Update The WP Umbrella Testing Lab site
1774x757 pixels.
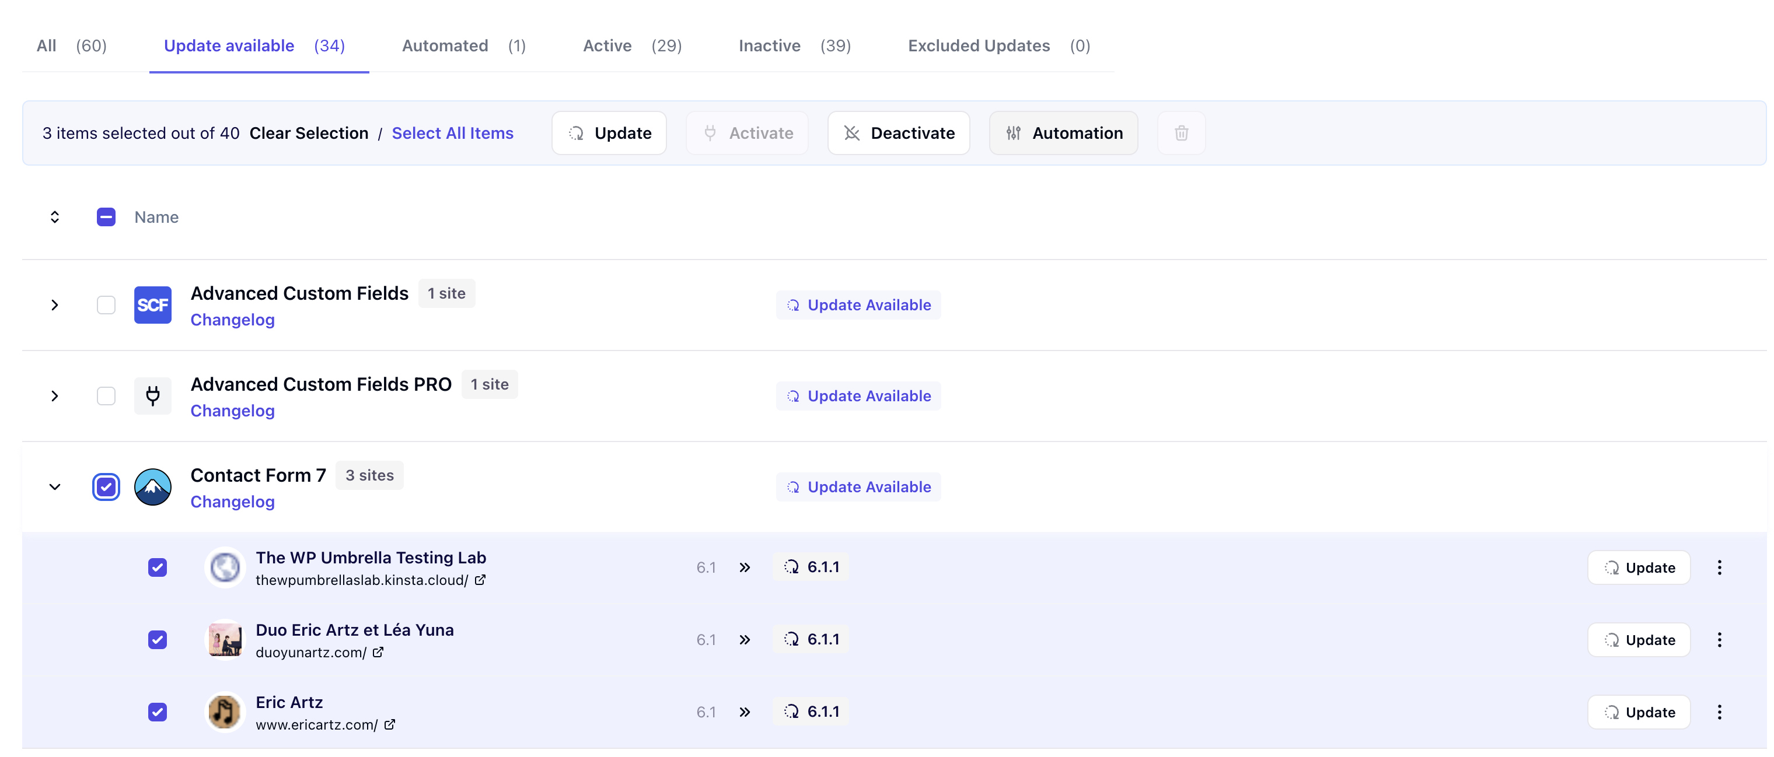pyautogui.click(x=1639, y=568)
